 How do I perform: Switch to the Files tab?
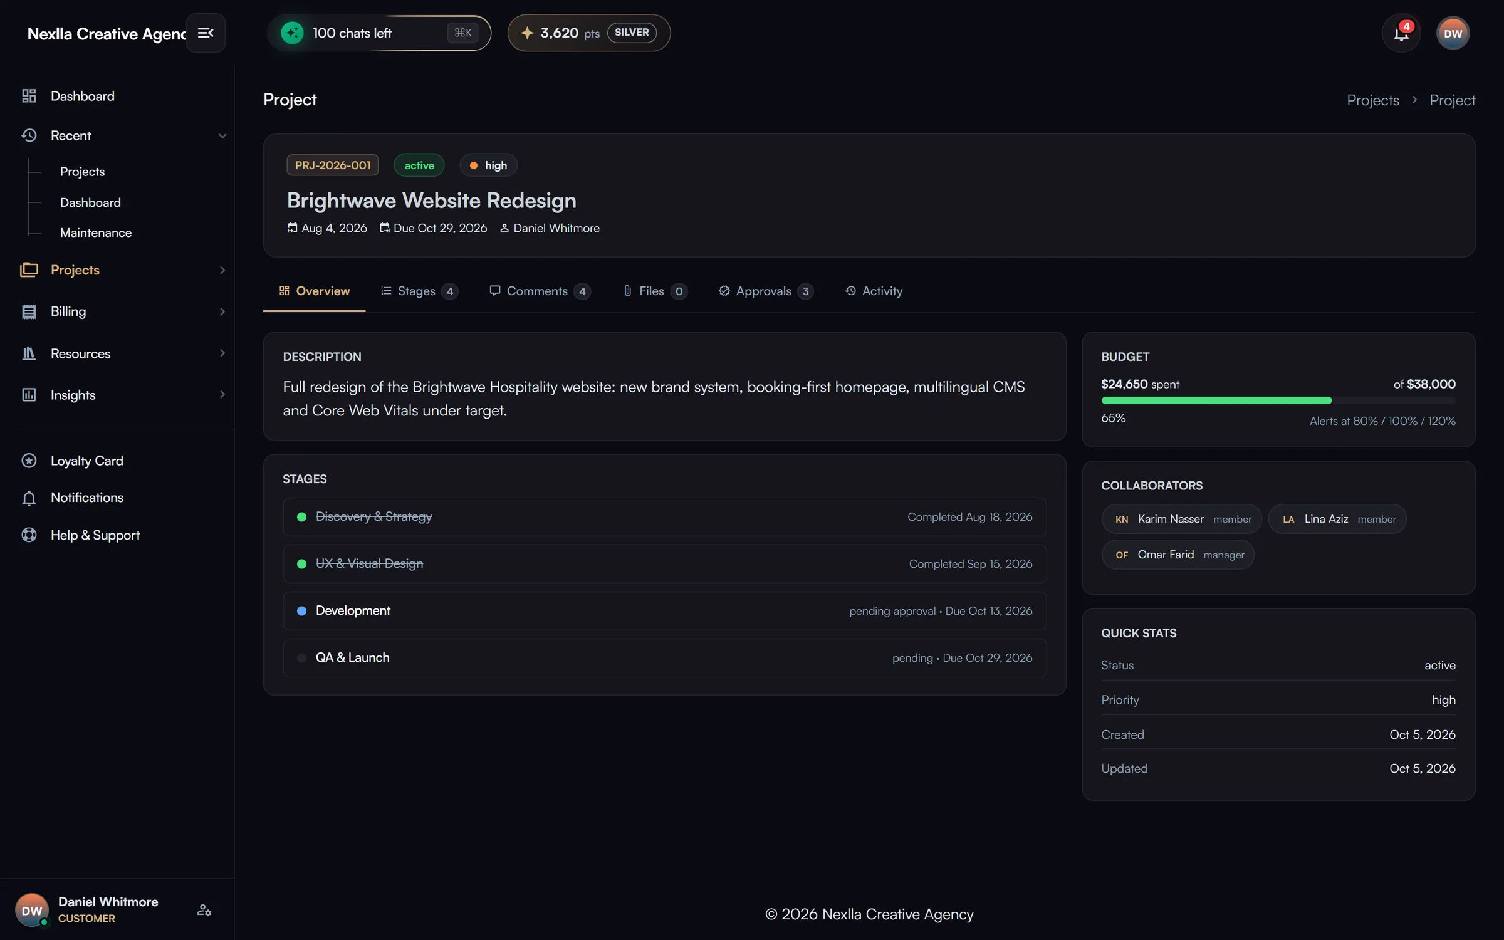point(655,291)
